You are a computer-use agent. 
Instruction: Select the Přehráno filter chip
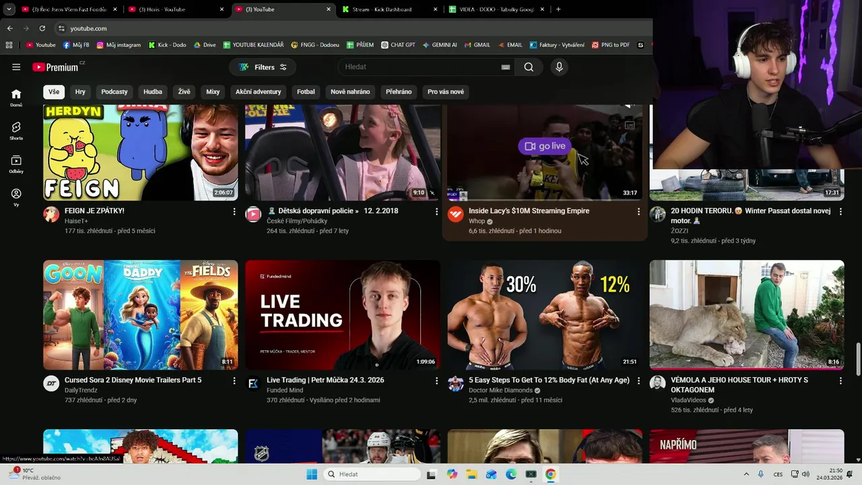point(399,92)
